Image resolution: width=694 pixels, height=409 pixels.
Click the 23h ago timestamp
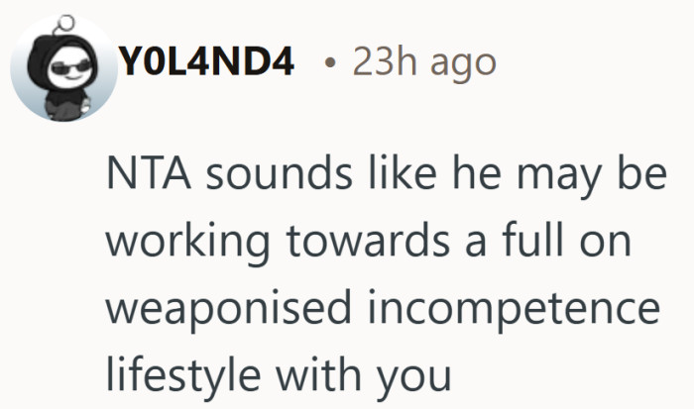[424, 62]
